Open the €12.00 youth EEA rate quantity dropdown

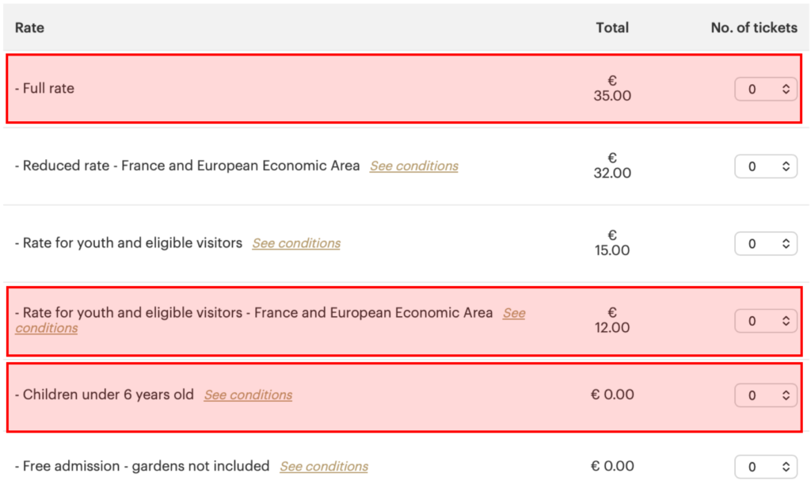click(x=765, y=321)
